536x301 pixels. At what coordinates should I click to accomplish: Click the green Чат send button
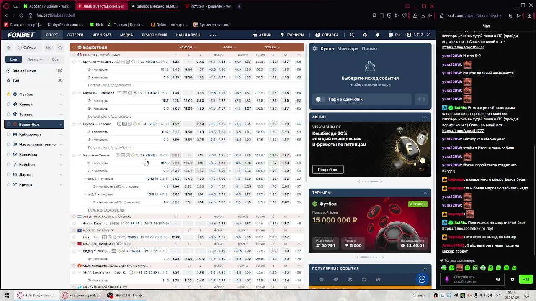tap(526, 279)
